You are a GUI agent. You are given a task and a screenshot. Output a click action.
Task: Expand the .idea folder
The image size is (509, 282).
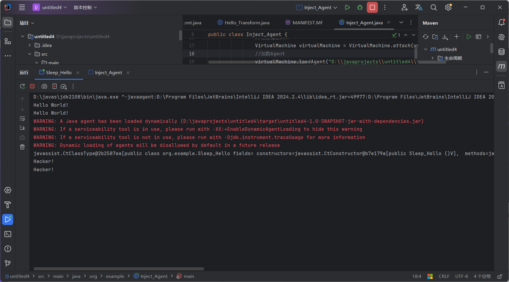[x=30, y=45]
